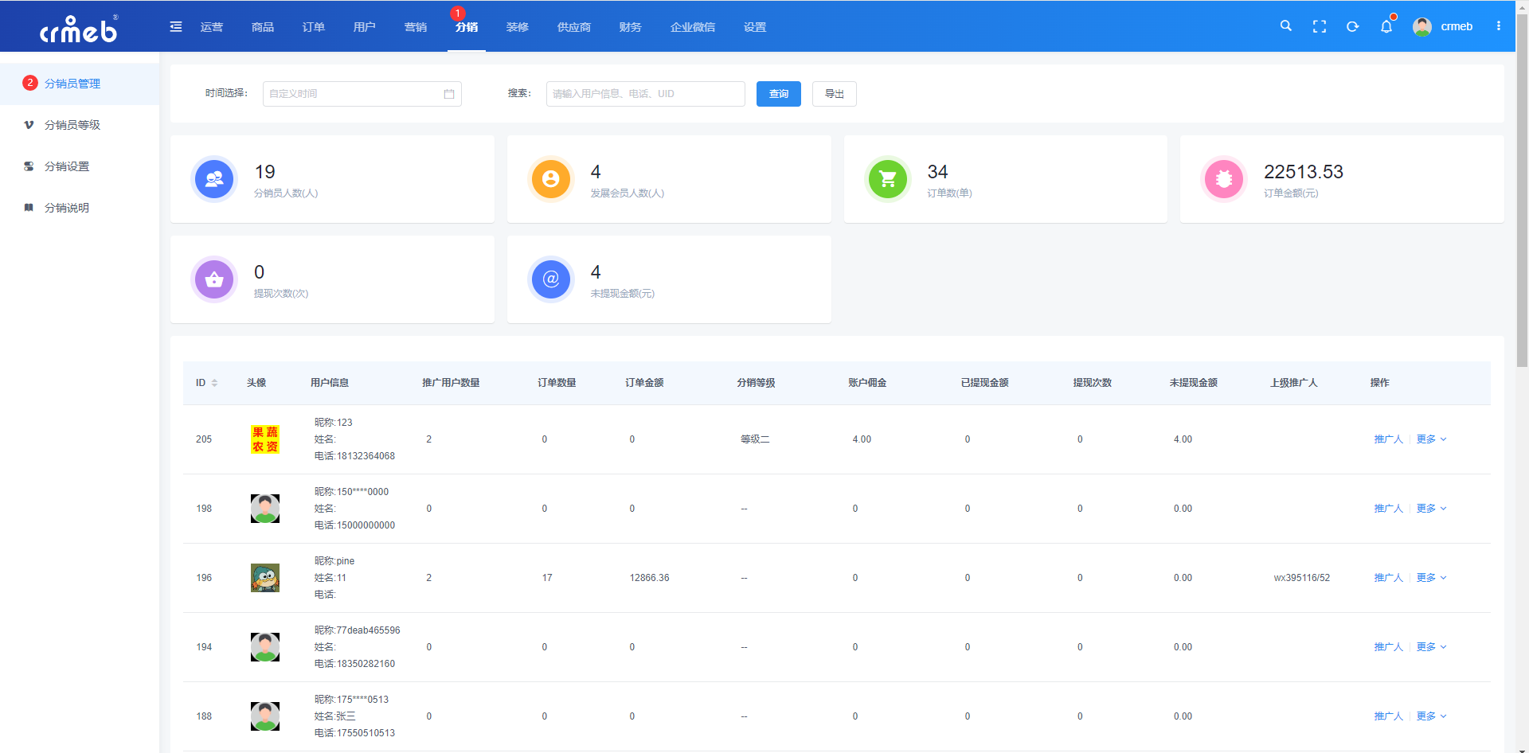Expand 更多 dropdown for user 188

[1431, 716]
